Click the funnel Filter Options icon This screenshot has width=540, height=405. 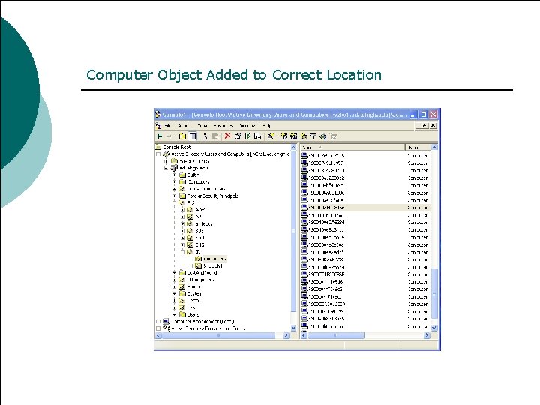coord(313,136)
